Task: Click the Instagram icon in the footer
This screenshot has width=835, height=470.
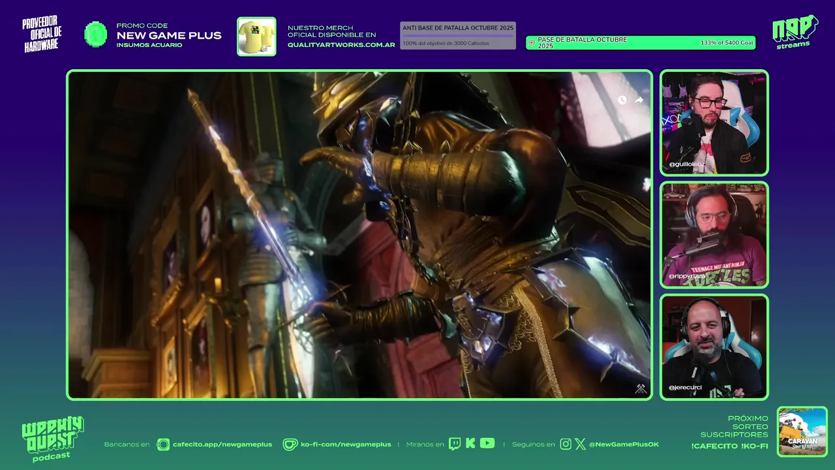Action: 566,444
